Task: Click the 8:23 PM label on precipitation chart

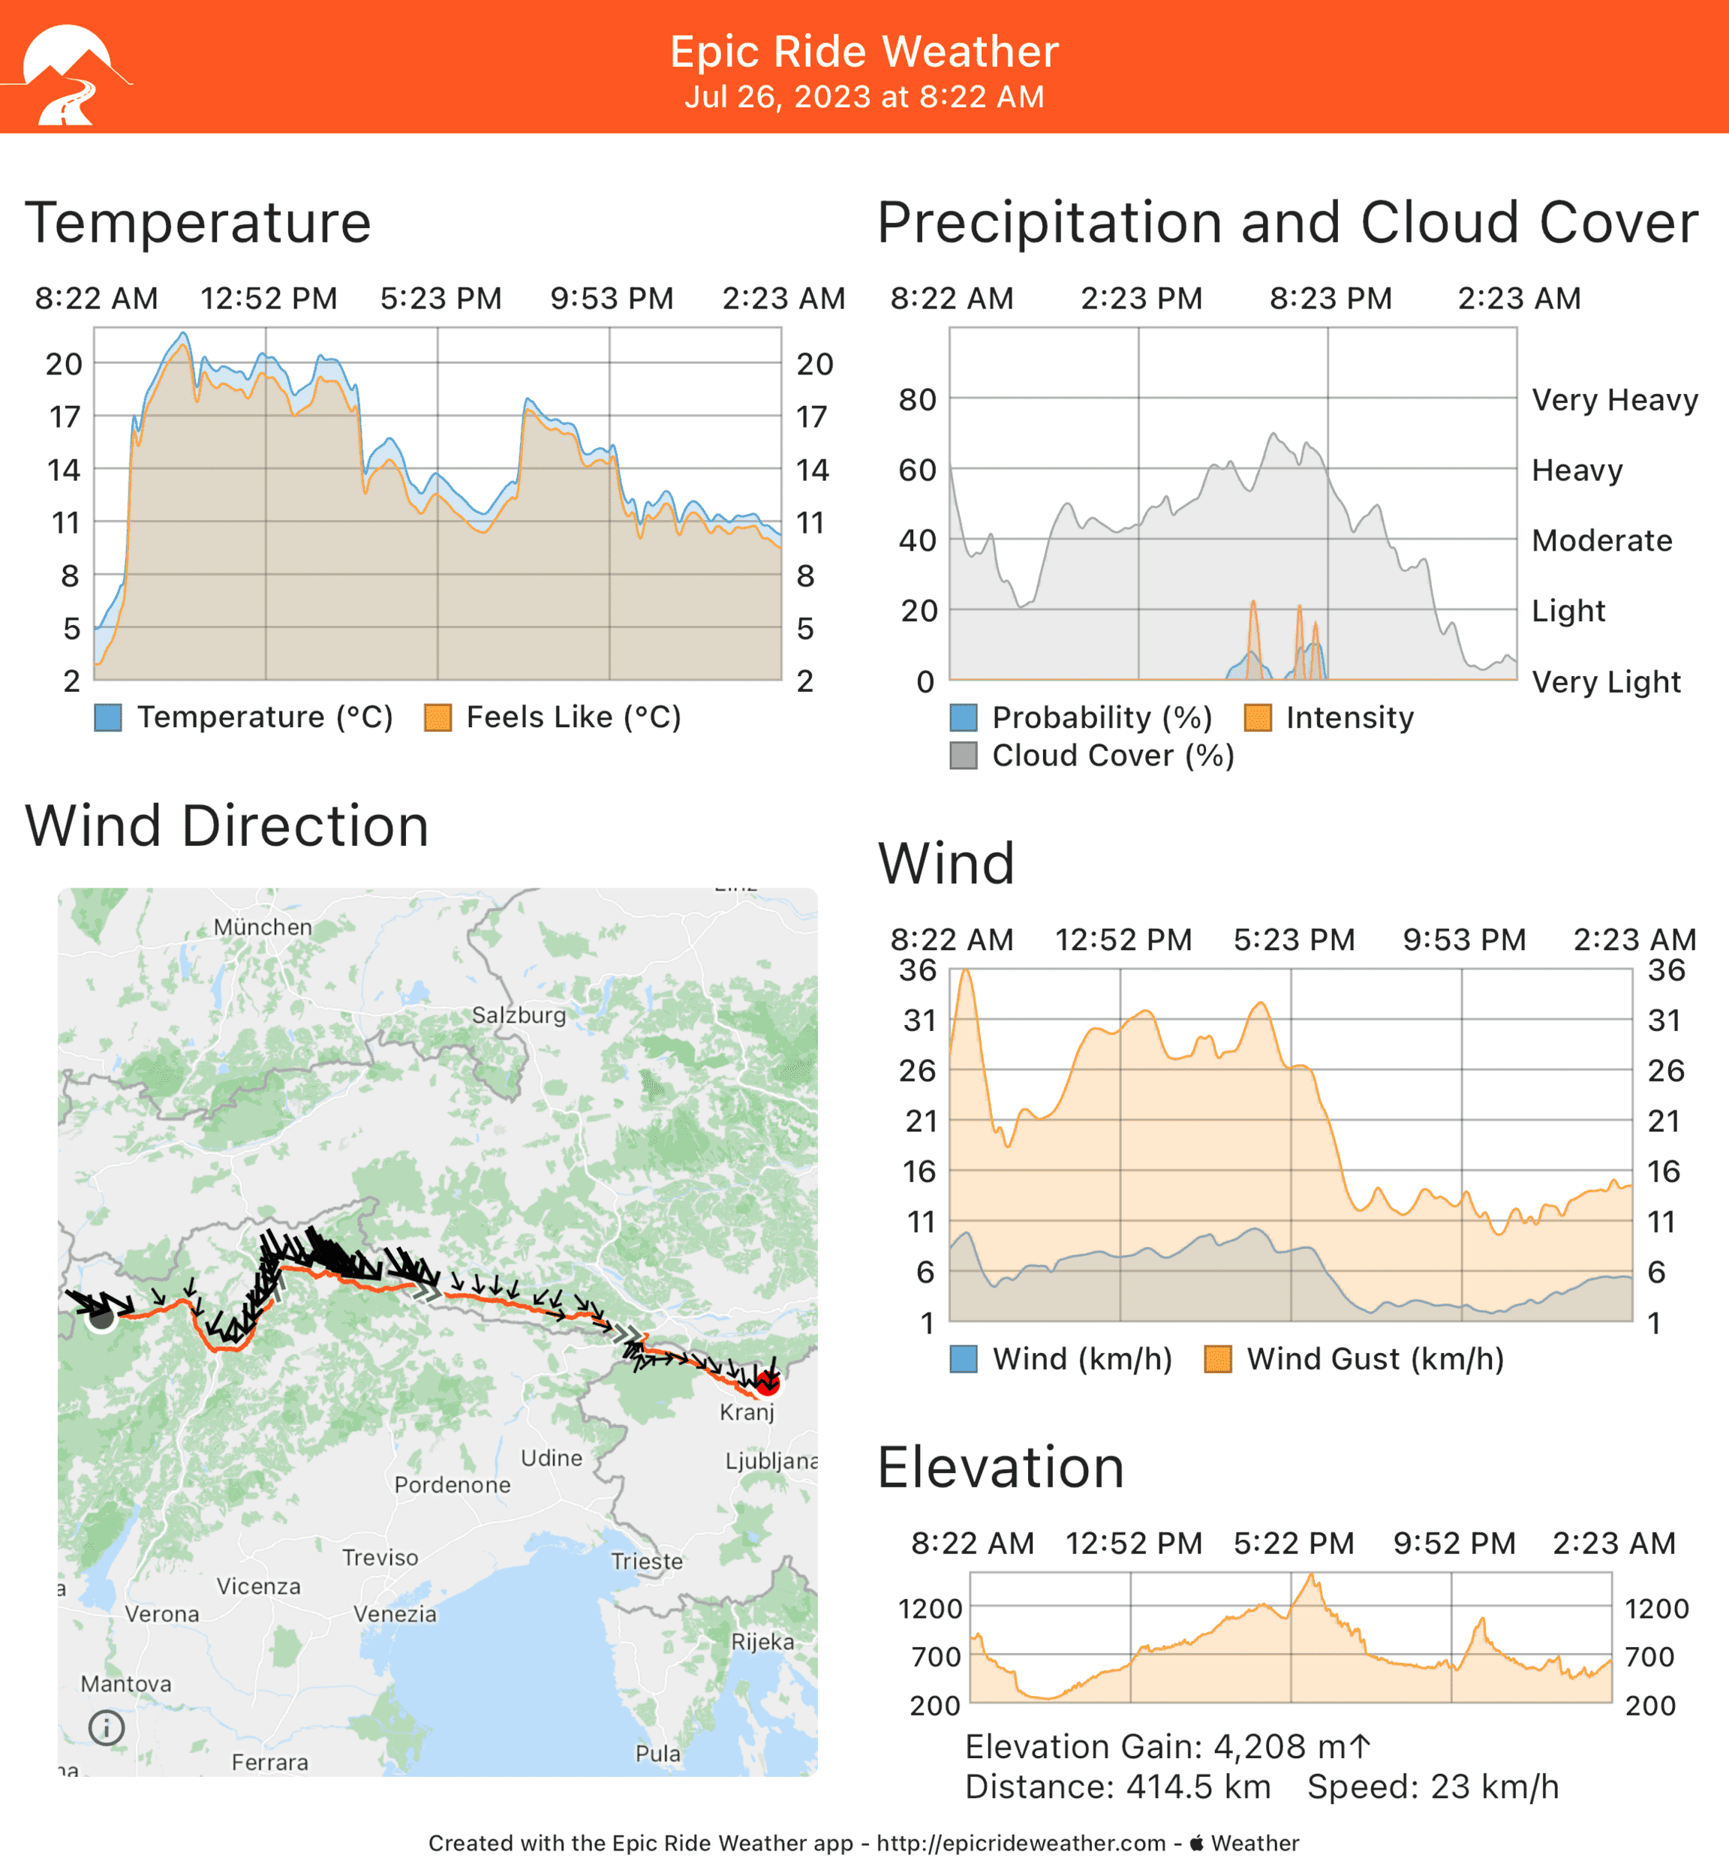Action: 1331,299
